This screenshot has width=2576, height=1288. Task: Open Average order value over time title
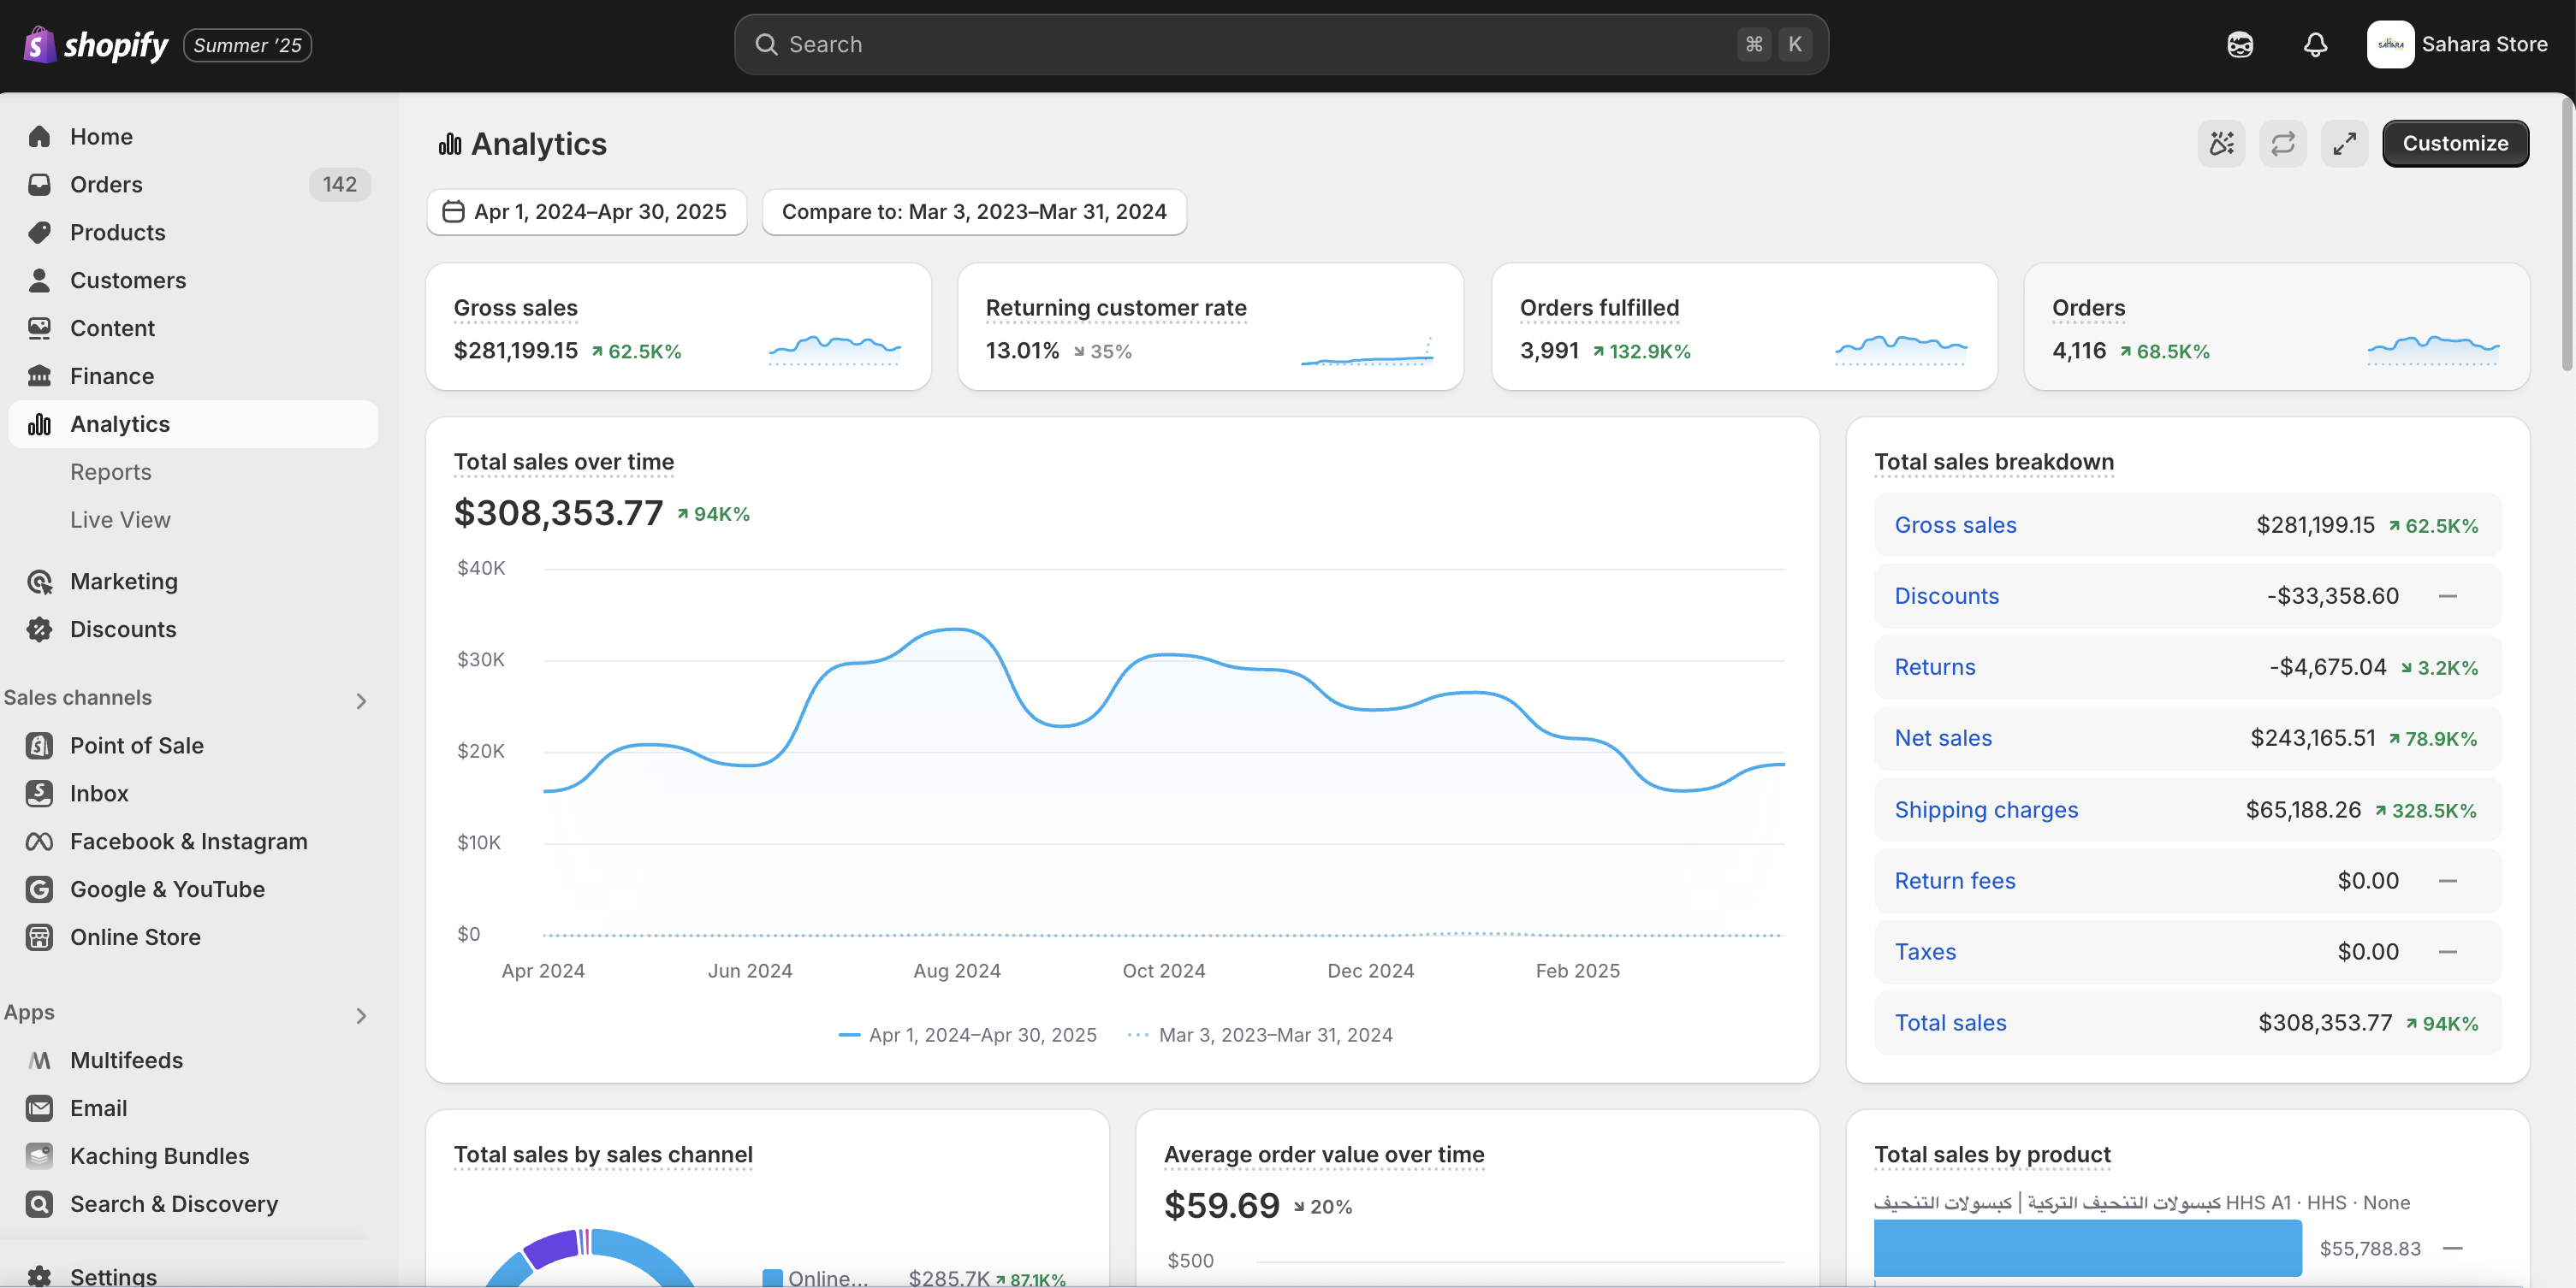coord(1324,1155)
